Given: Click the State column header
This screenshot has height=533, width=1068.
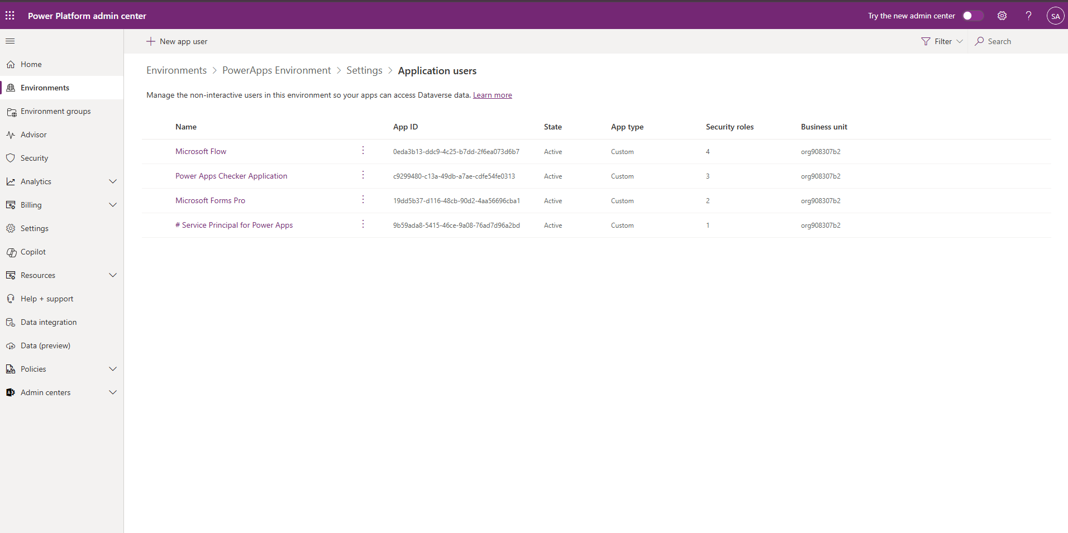Looking at the screenshot, I should coord(553,127).
